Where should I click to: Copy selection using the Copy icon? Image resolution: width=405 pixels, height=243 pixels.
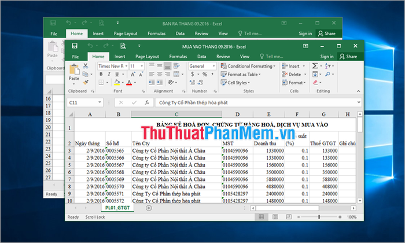click(x=85, y=74)
